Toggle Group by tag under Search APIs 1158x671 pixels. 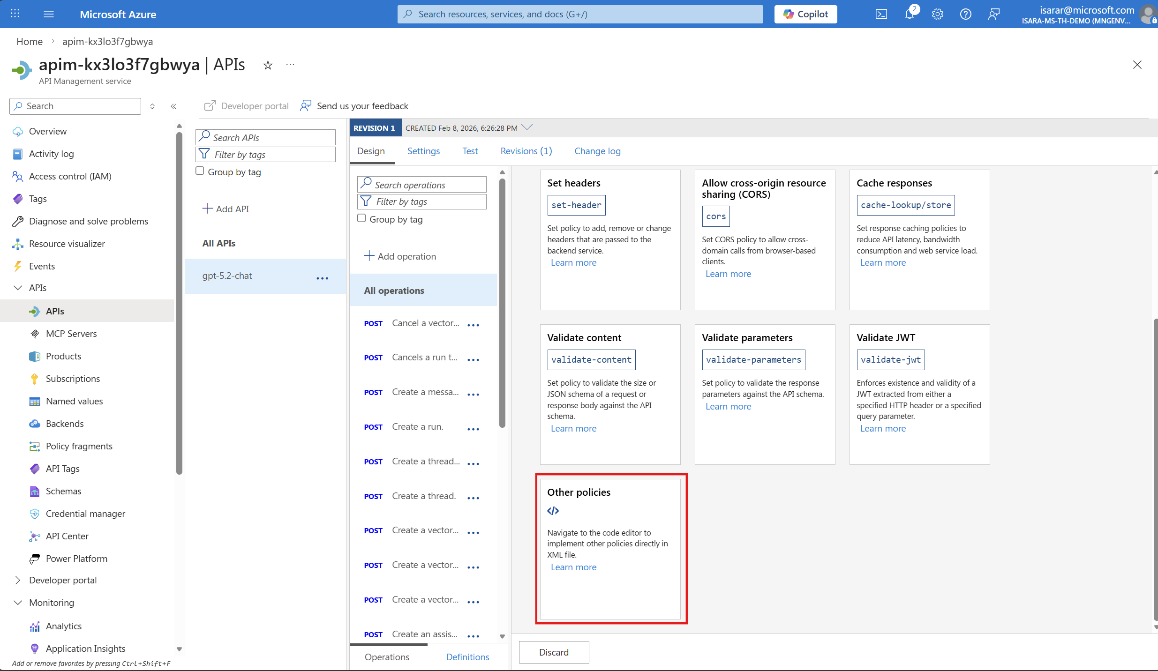[x=200, y=171]
